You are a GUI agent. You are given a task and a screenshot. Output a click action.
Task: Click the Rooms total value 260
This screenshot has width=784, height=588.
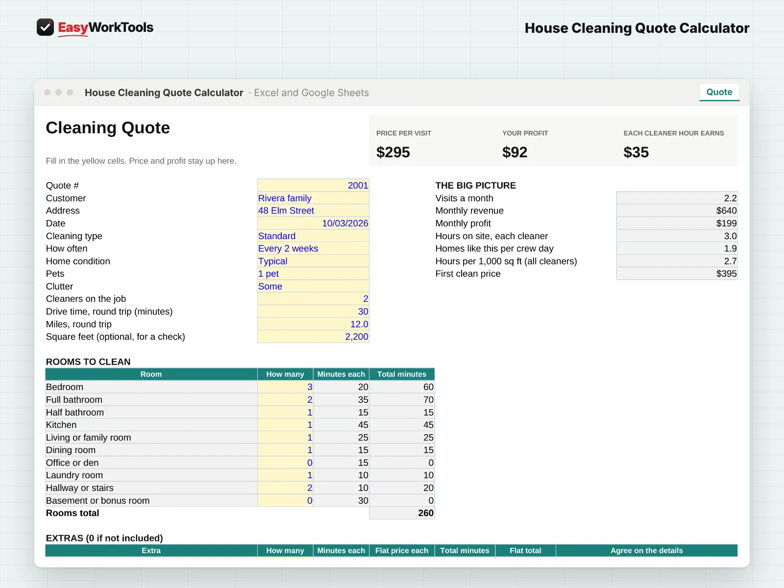[x=402, y=513]
